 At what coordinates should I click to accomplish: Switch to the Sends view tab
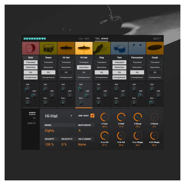click(102, 39)
